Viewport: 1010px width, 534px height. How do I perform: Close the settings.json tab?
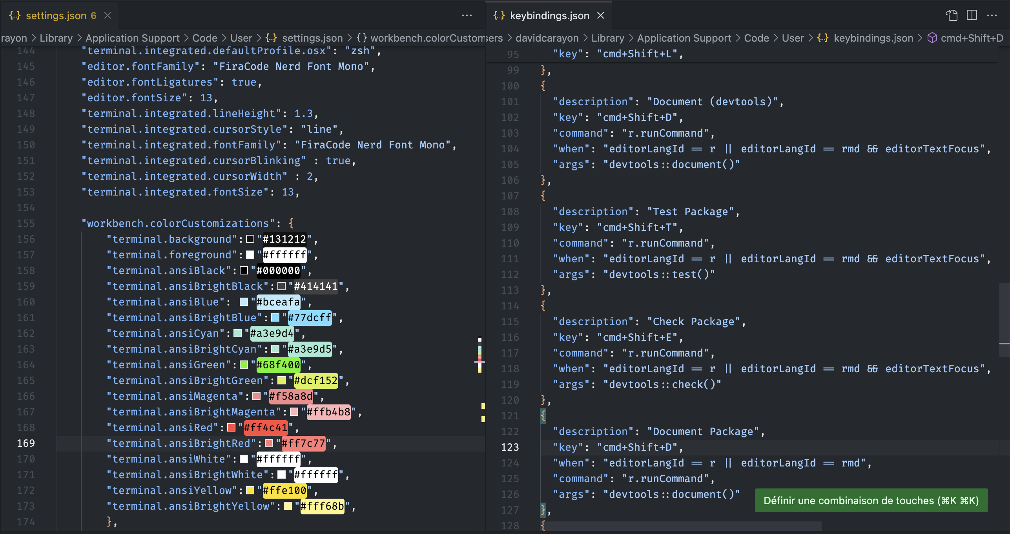108,15
